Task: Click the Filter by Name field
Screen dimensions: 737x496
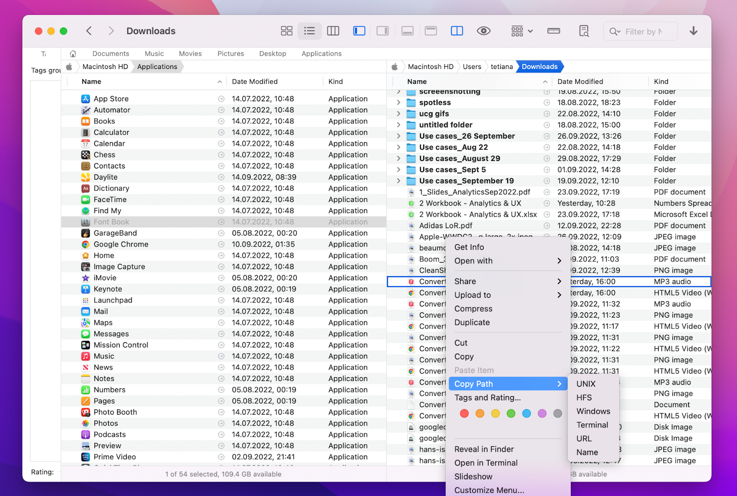Action: point(640,31)
